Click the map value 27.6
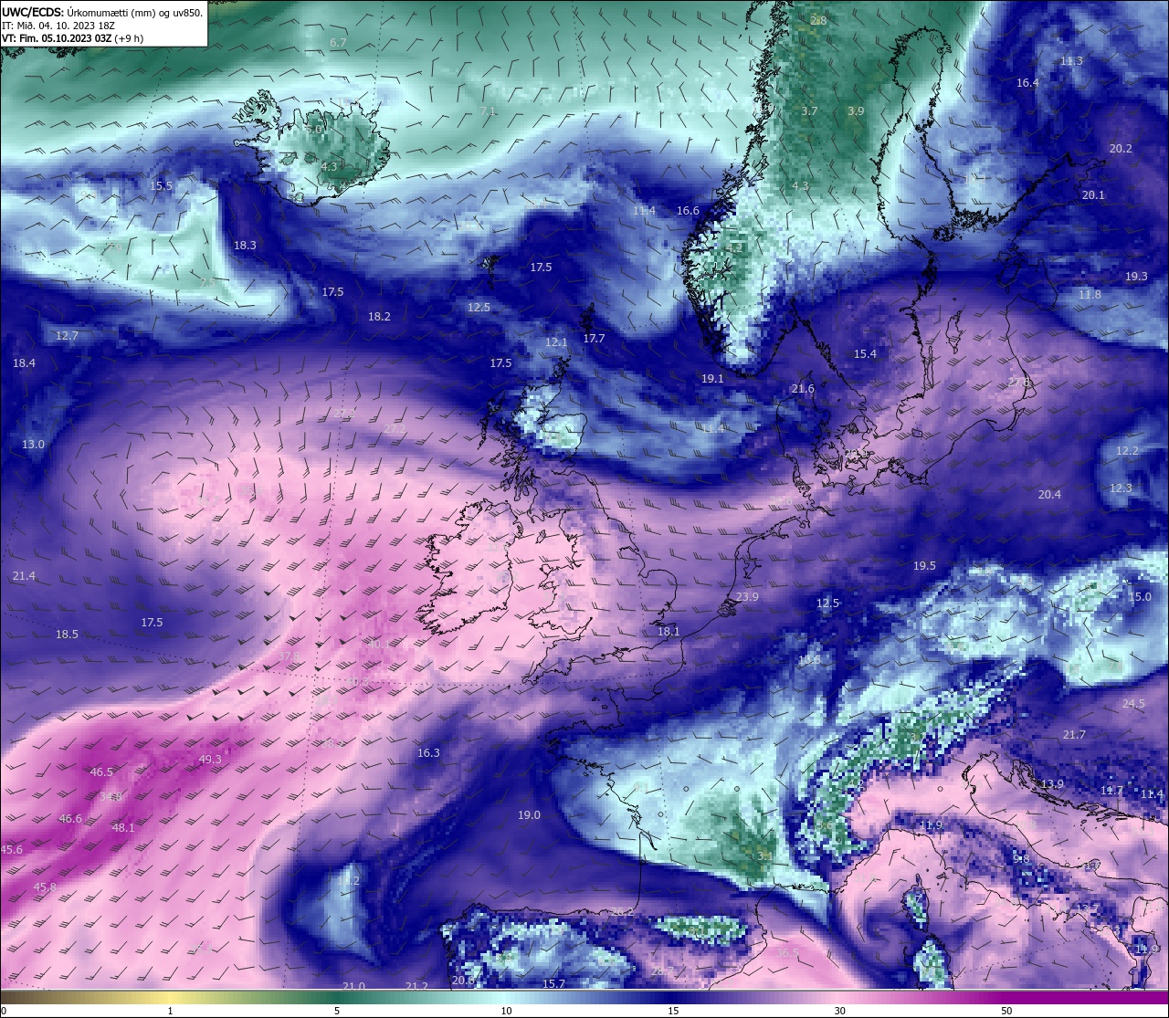The height and width of the screenshot is (1018, 1169). click(x=1019, y=383)
